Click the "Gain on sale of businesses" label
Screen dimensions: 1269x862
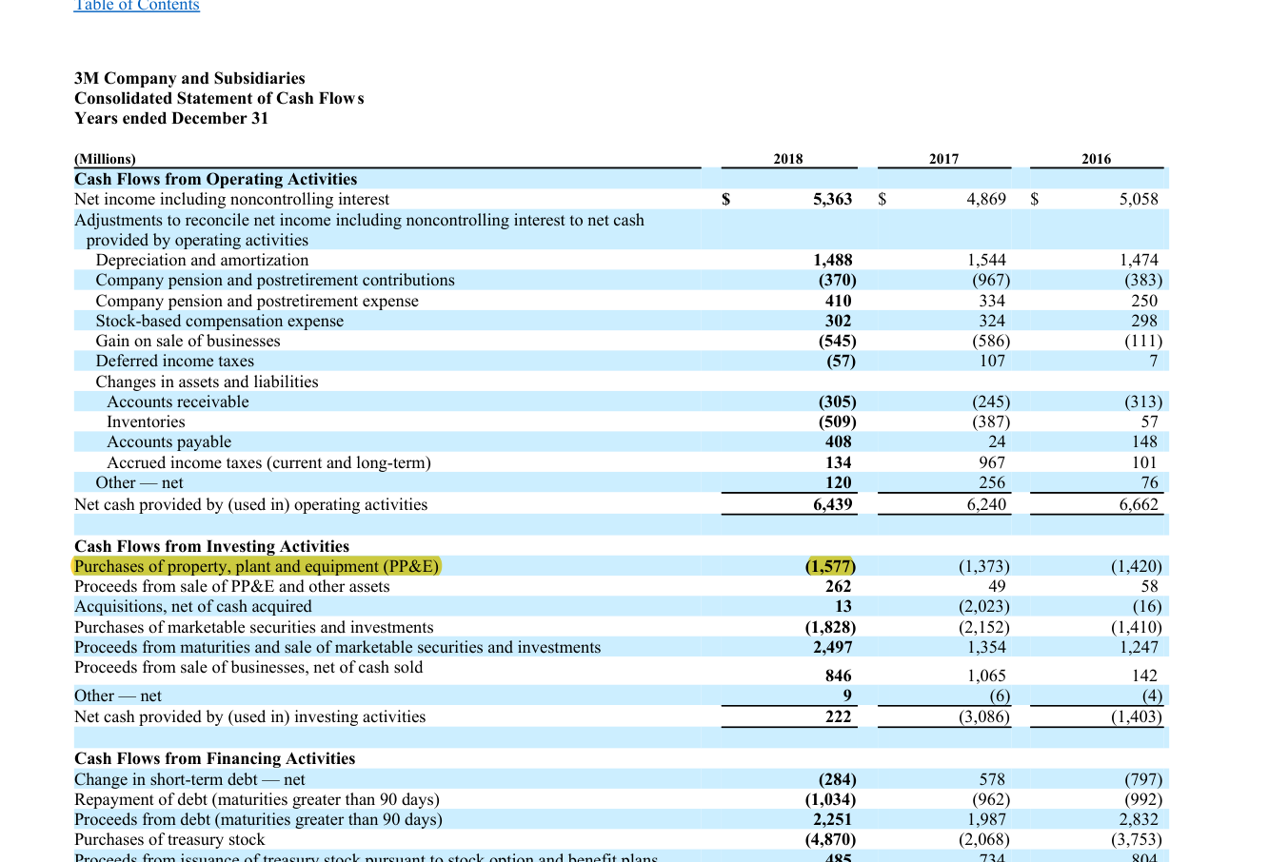[188, 341]
